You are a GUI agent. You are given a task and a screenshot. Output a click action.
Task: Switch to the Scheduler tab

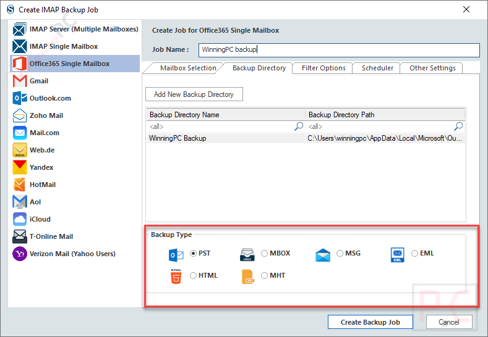(x=377, y=68)
